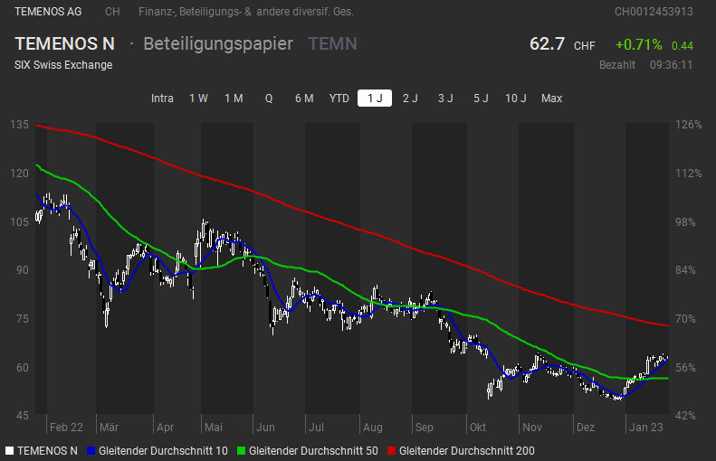Click the TEMN ticker symbol
716x461 pixels.
click(x=332, y=44)
